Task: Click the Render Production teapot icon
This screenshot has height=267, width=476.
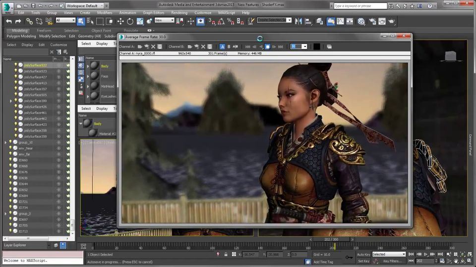Action: [x=392, y=21]
